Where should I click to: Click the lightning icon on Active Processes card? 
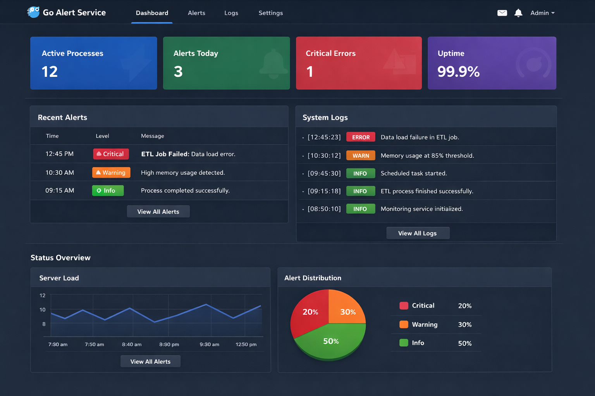point(135,63)
